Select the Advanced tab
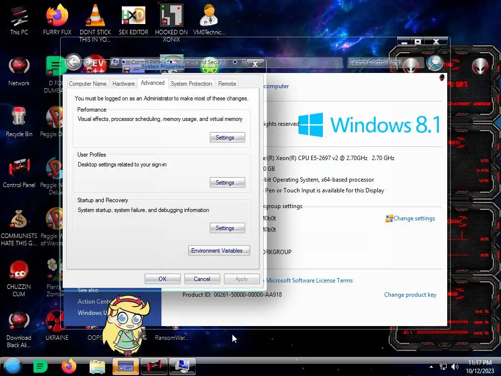501x376 pixels. click(x=153, y=83)
